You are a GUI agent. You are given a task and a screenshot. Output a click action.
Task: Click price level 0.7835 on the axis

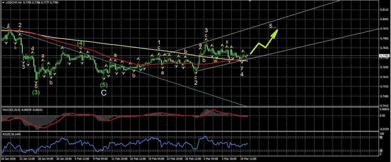click(384, 48)
